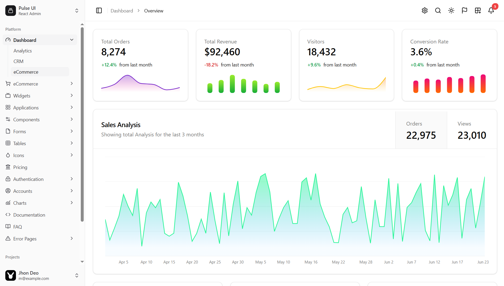Open the CRM submenu item
This screenshot has height=286, width=504.
(x=18, y=61)
